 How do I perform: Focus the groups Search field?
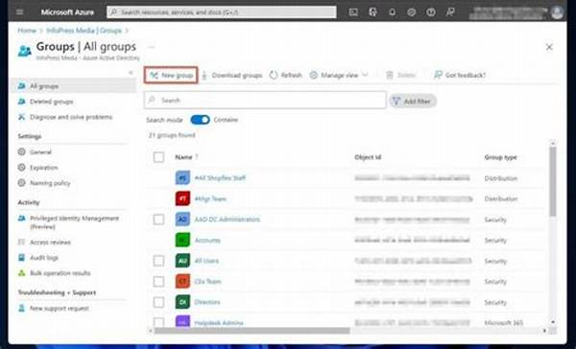tap(265, 100)
